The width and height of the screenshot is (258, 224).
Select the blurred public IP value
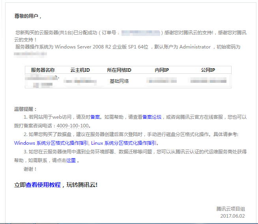click(208, 81)
